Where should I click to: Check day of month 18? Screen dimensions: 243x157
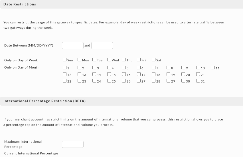(x=153, y=74)
